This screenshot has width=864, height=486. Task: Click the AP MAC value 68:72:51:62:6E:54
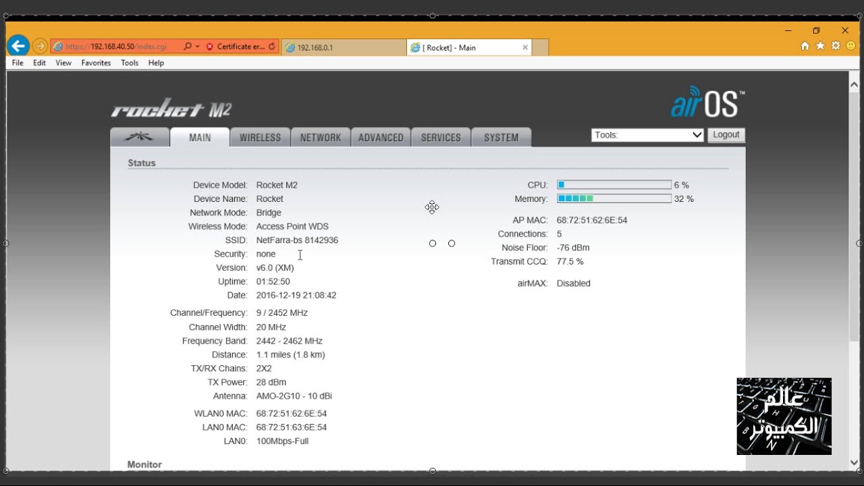(x=592, y=220)
